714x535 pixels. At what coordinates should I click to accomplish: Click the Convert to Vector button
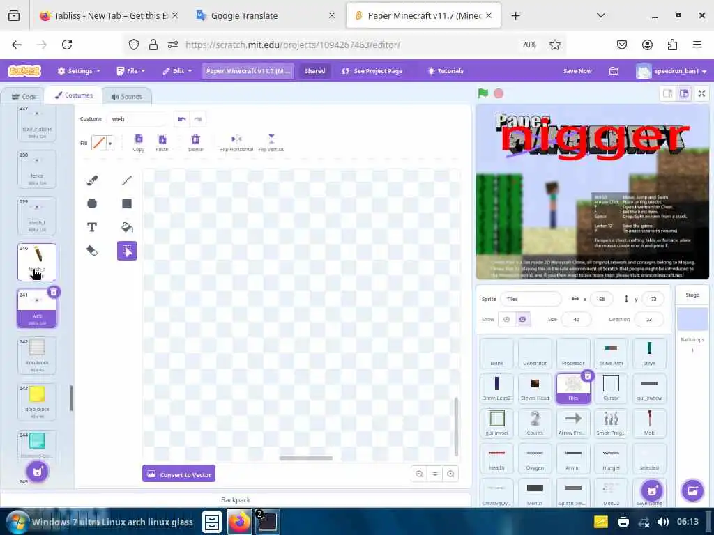click(178, 474)
